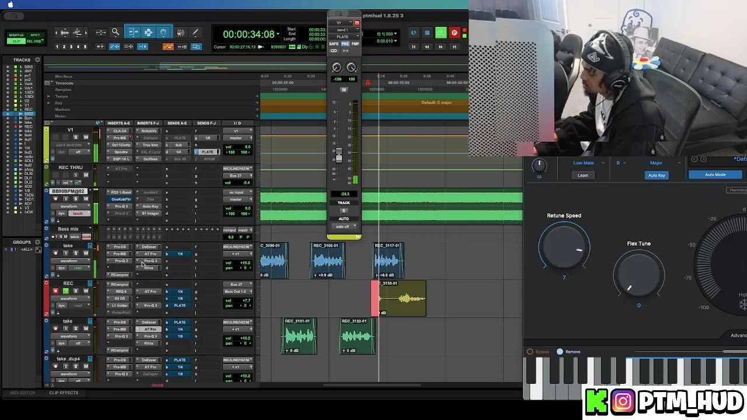Click the Mirrored MIDI Editing icon
The width and height of the screenshot is (747, 420).
182,47
